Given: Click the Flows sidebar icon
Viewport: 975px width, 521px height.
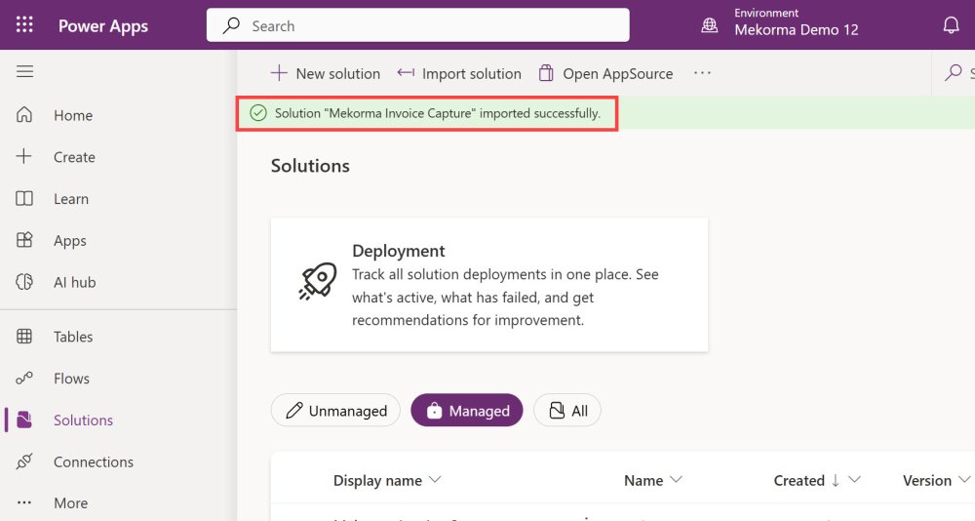Looking at the screenshot, I should (x=24, y=379).
